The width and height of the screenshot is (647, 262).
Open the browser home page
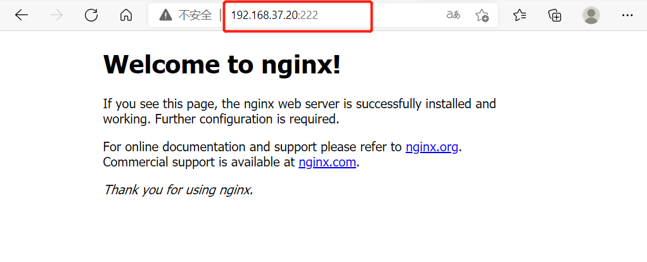coord(126,16)
